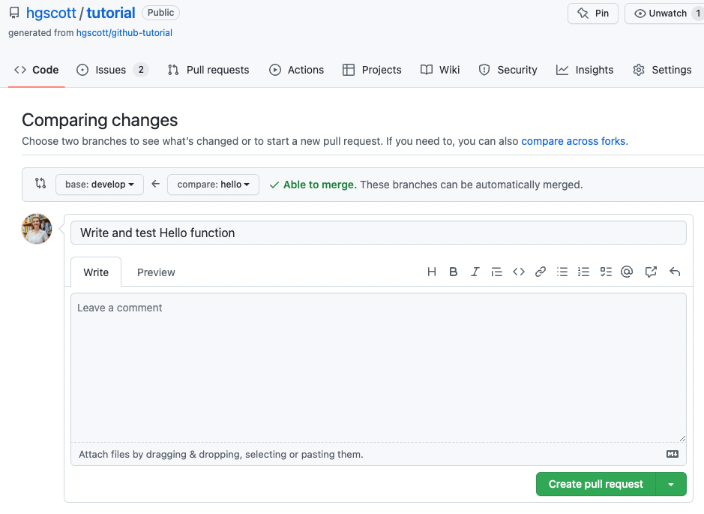Open the Wiki tab

tap(440, 70)
